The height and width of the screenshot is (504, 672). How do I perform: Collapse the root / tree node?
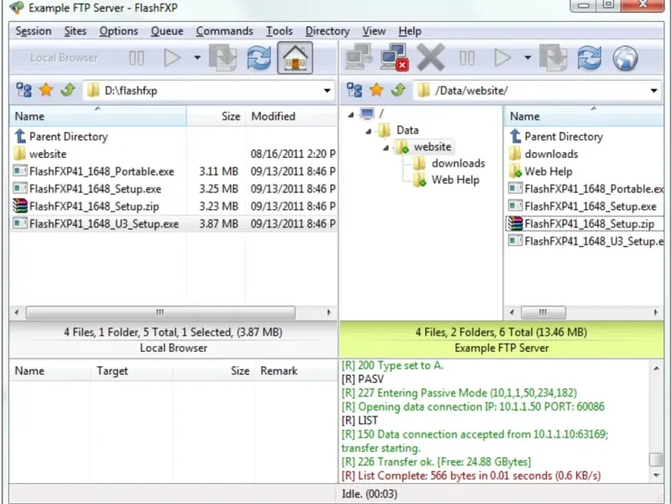[x=351, y=114]
